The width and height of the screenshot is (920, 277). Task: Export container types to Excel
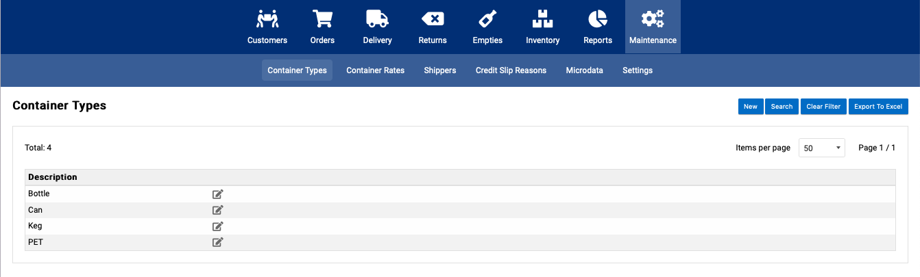[x=878, y=107]
